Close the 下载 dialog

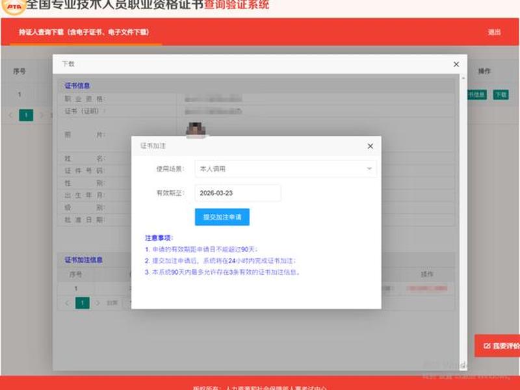[456, 64]
